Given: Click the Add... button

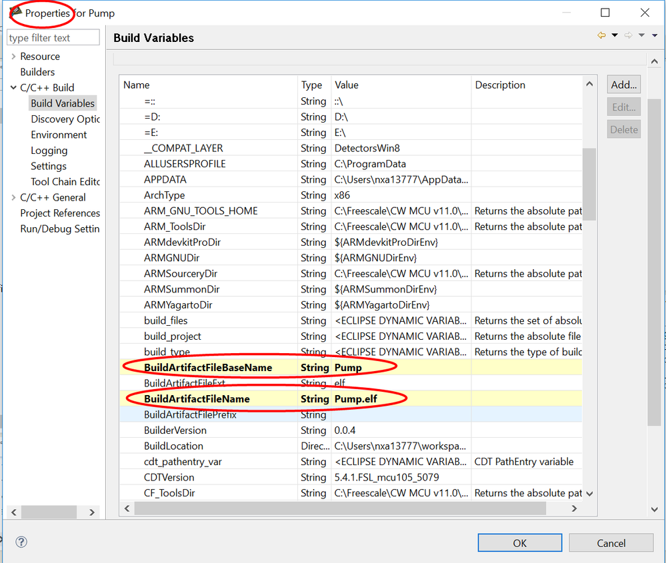Looking at the screenshot, I should point(623,85).
